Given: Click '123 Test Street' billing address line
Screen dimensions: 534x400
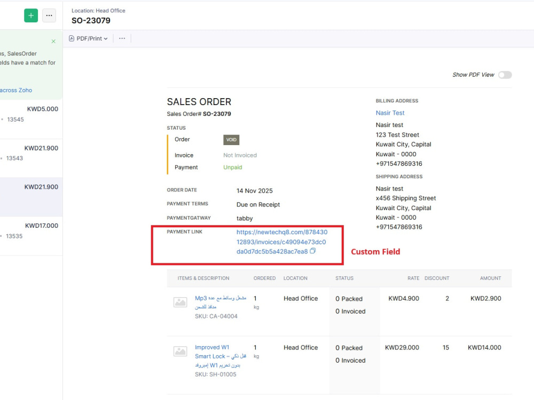Looking at the screenshot, I should pos(397,135).
